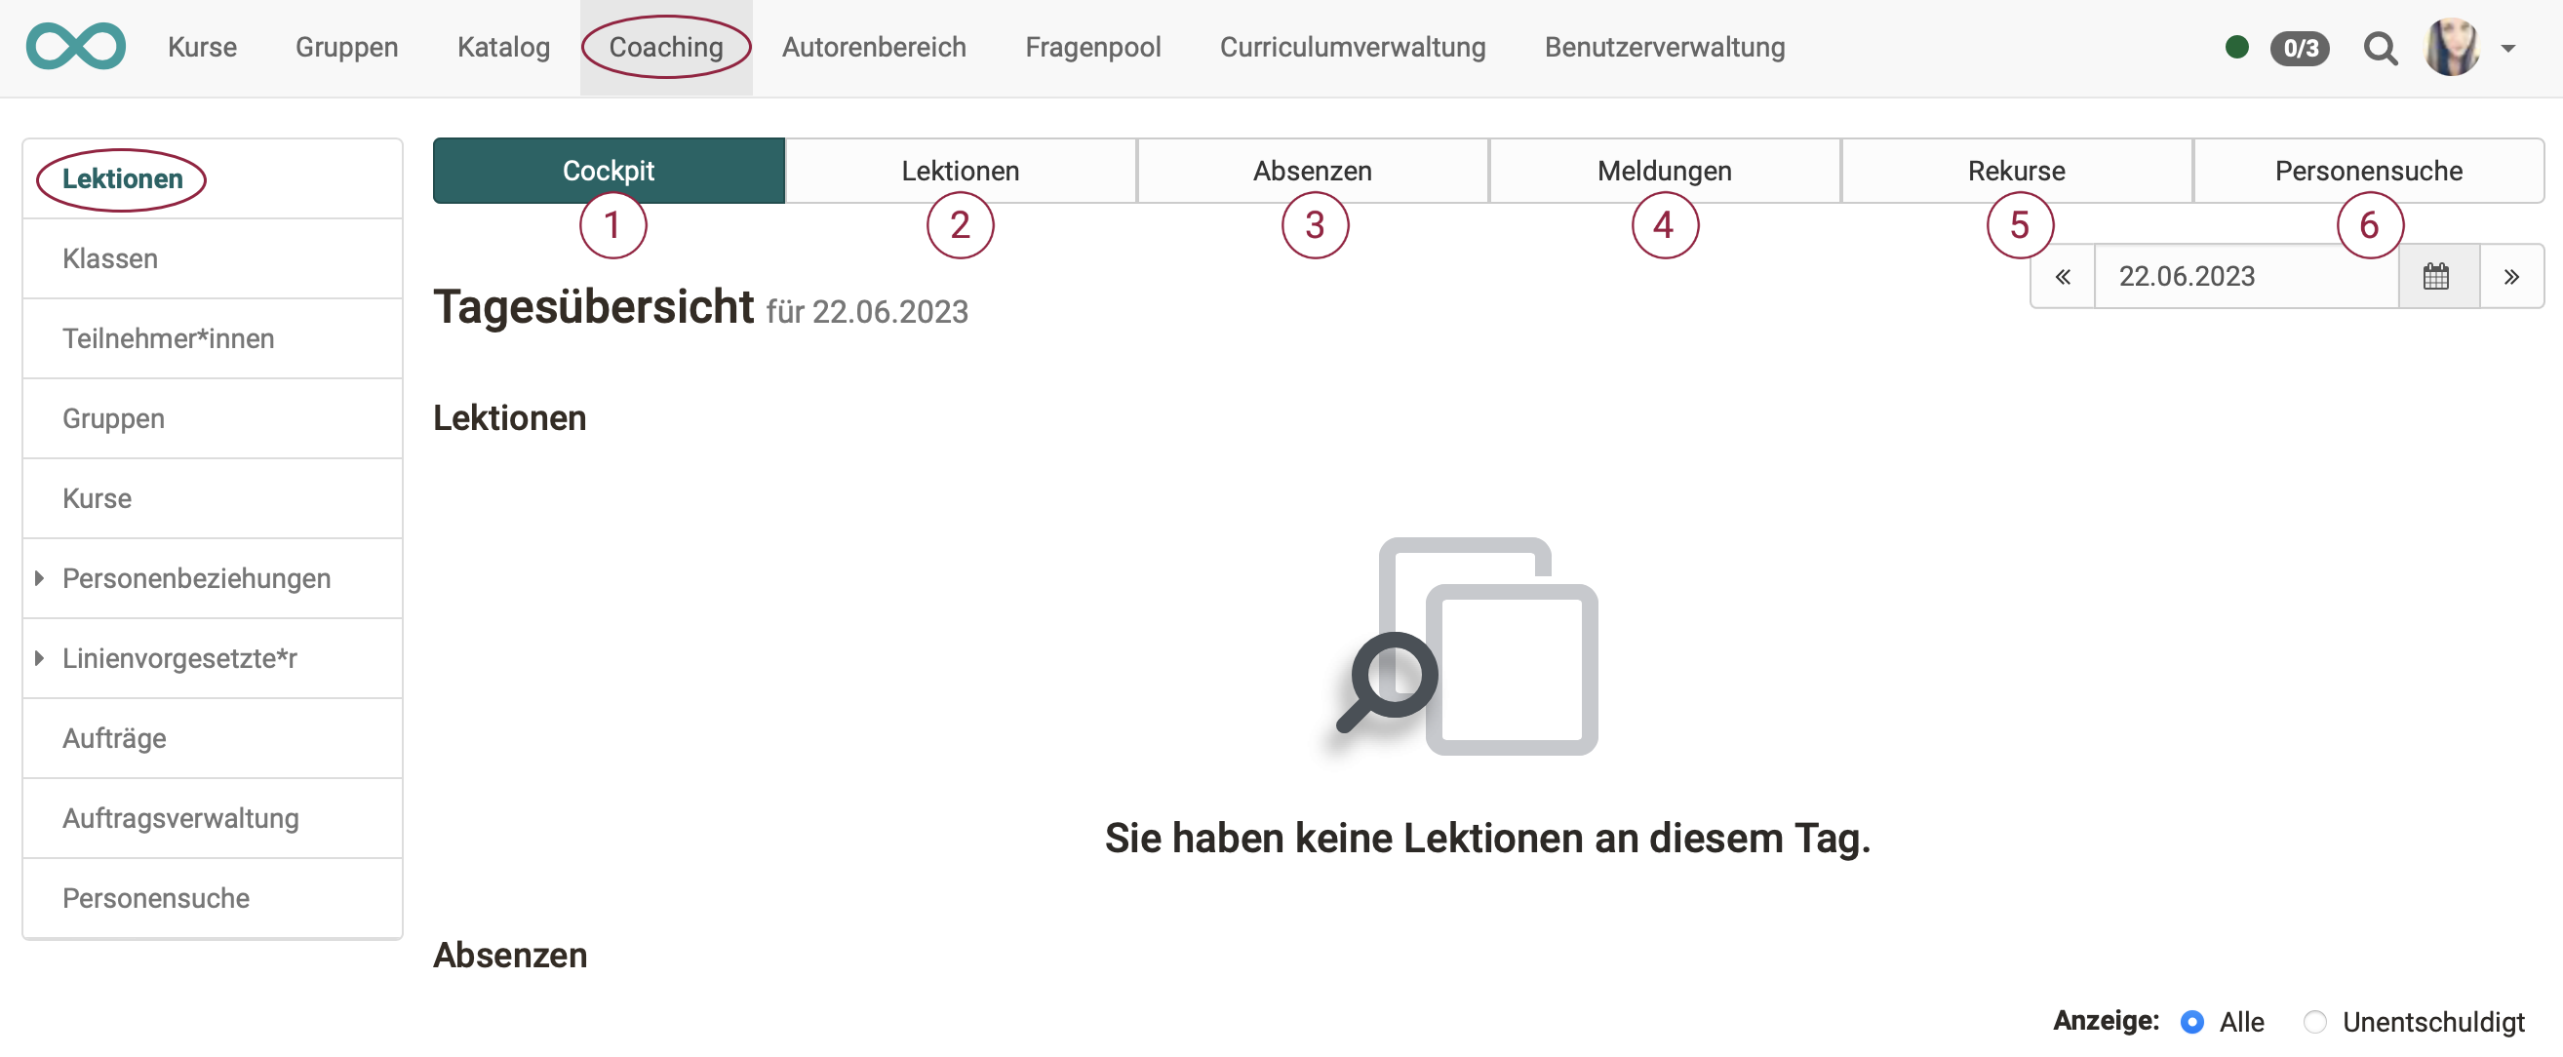Viewport: 2563px width, 1057px height.
Task: Open Aufträge from left sidebar
Action: [x=114, y=737]
